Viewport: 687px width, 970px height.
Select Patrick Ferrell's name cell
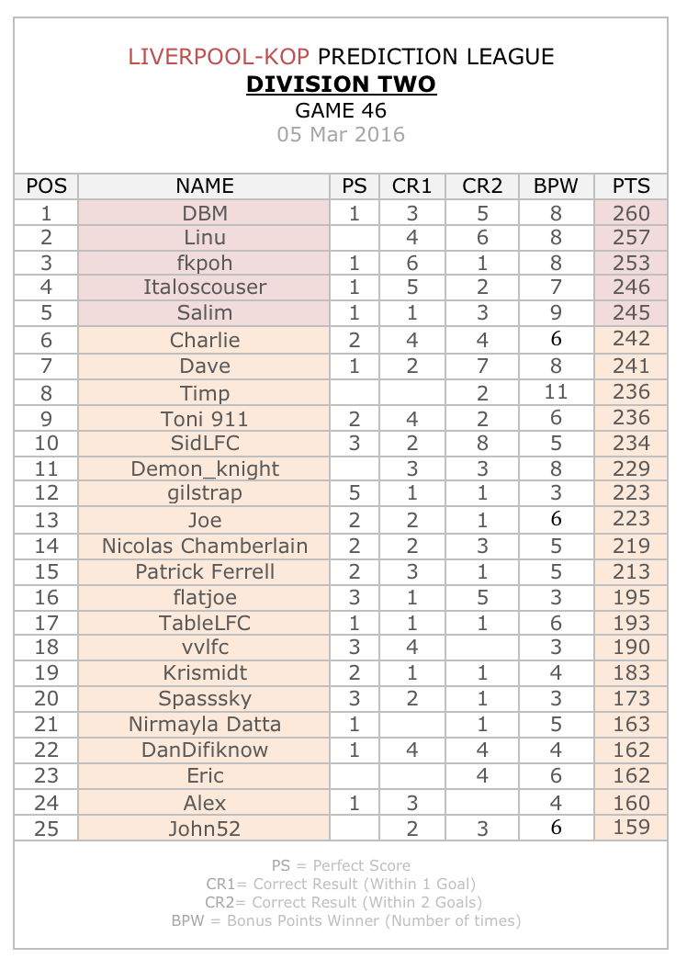point(205,571)
